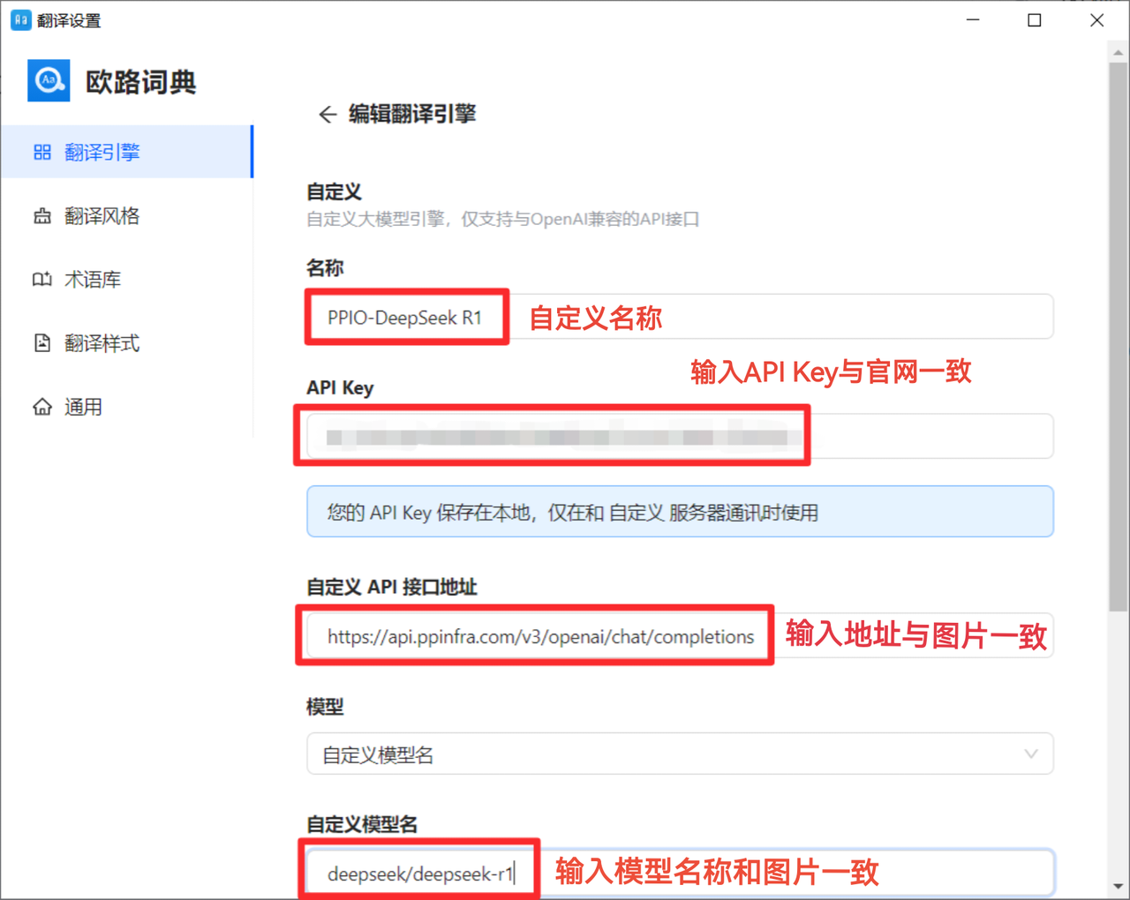Click the 术语库 book icon
Screen dimensions: 1130x900
click(42, 280)
